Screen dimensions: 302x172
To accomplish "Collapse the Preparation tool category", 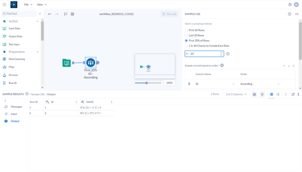I will (x=38, y=52).
